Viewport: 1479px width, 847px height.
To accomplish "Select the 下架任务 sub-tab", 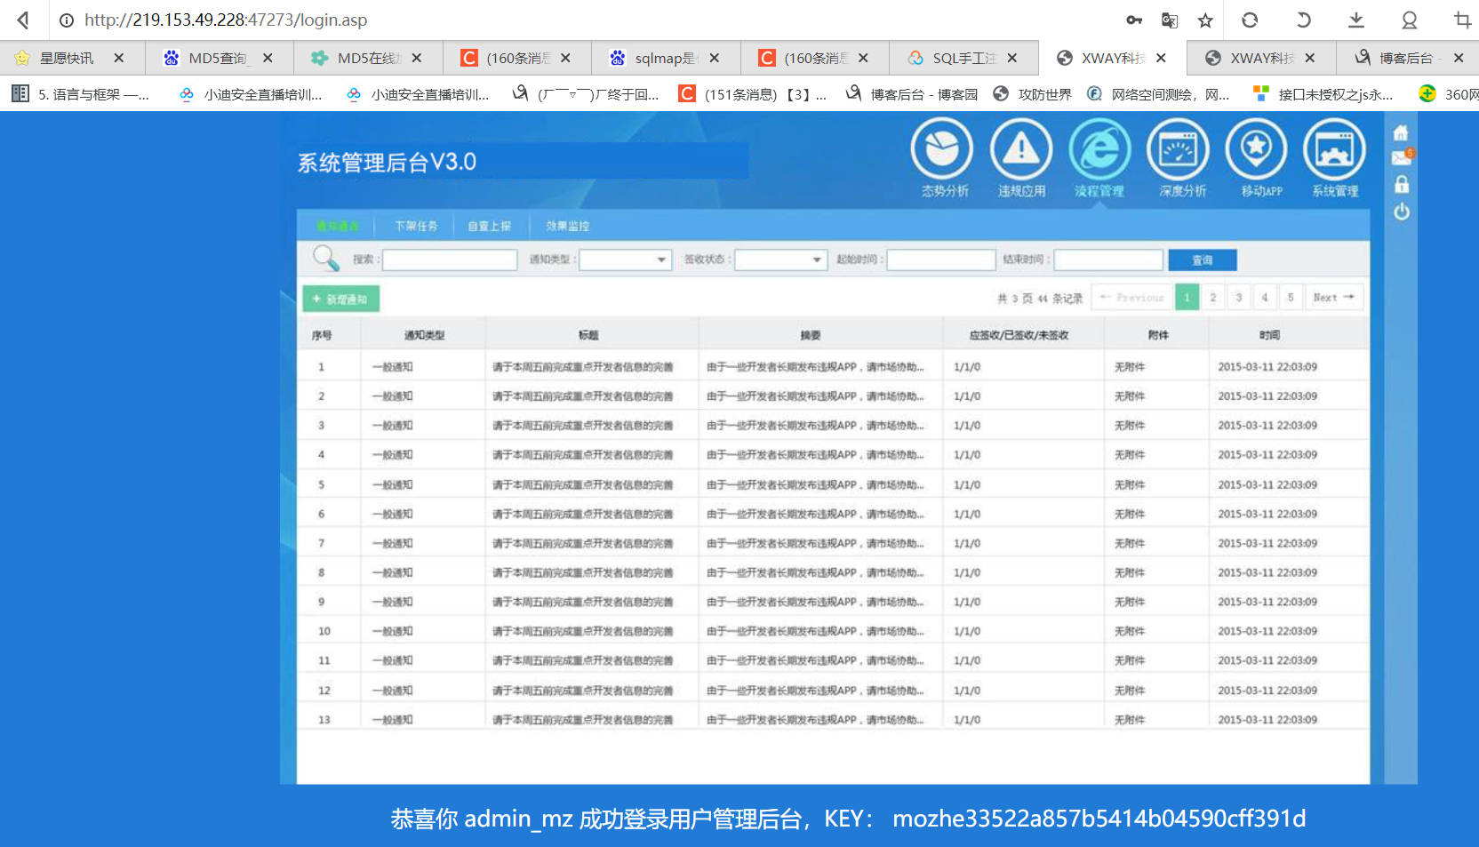I will click(x=416, y=226).
